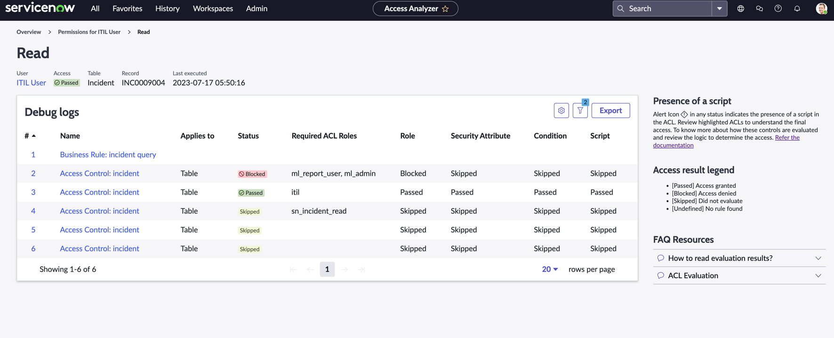Click the Skipped badge in row 6

tap(249, 249)
